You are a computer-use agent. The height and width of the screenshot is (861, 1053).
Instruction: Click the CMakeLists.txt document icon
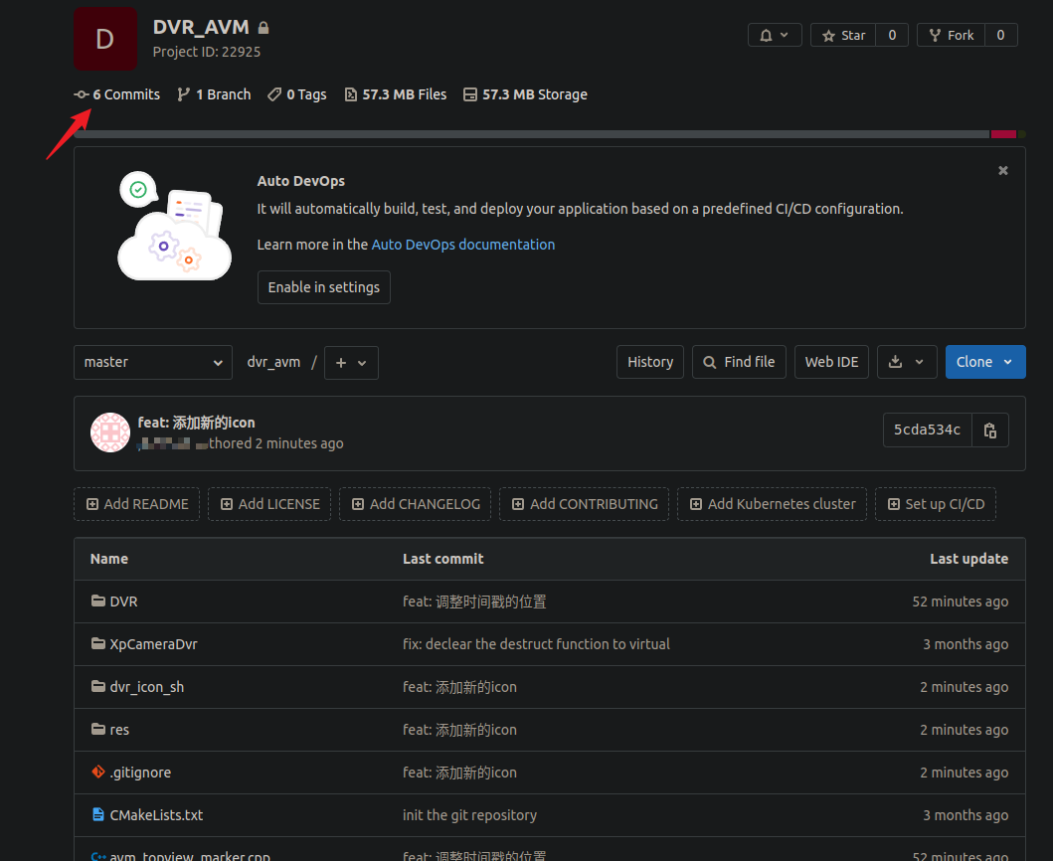click(x=98, y=814)
